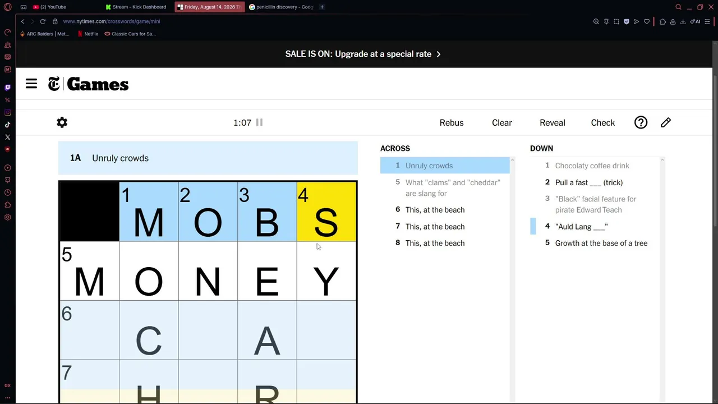Open the crossword help question-mark icon

[641, 122]
